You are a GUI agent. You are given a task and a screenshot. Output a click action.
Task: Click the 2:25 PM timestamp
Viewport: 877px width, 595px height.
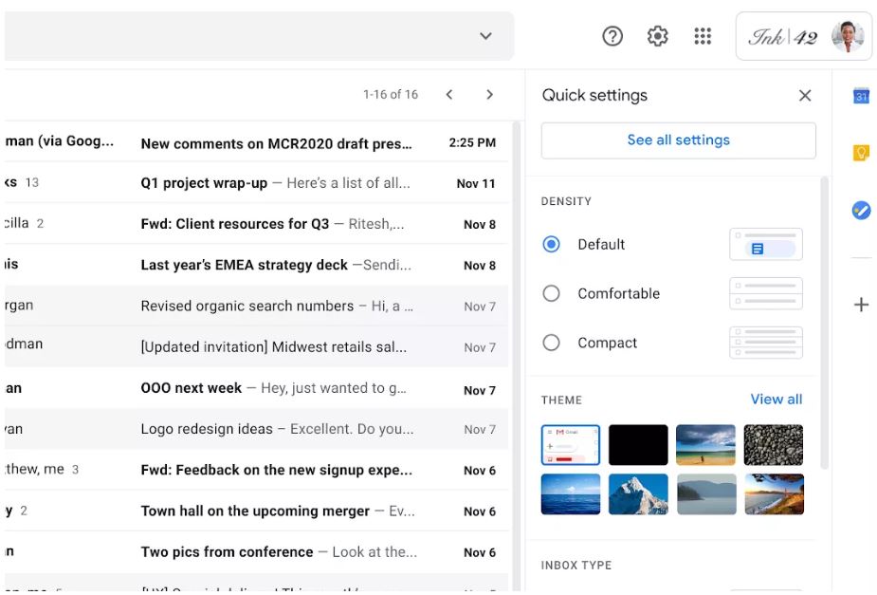click(x=472, y=142)
